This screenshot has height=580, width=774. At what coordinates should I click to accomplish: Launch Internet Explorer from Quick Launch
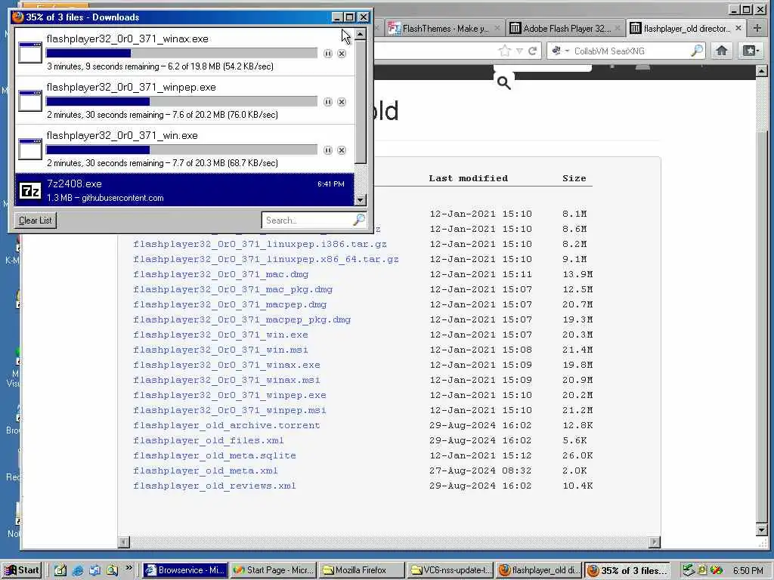click(78, 571)
